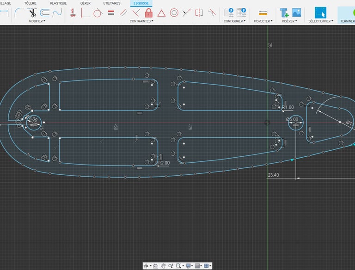Apply the Coincident constraint
355x270 pixels.
tap(86, 12)
